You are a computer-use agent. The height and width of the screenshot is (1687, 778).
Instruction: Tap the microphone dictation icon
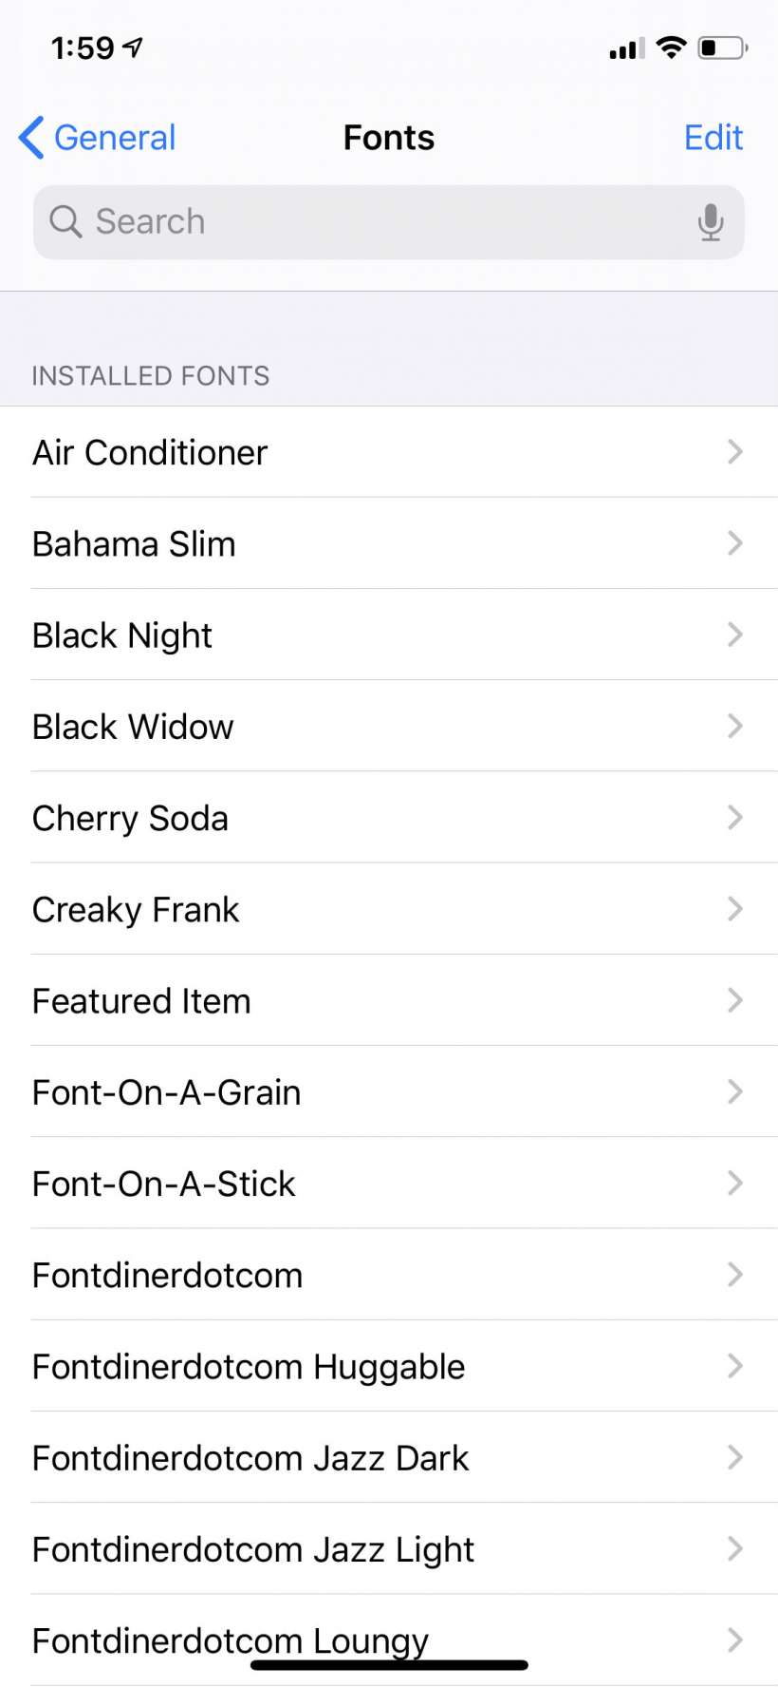tap(710, 222)
